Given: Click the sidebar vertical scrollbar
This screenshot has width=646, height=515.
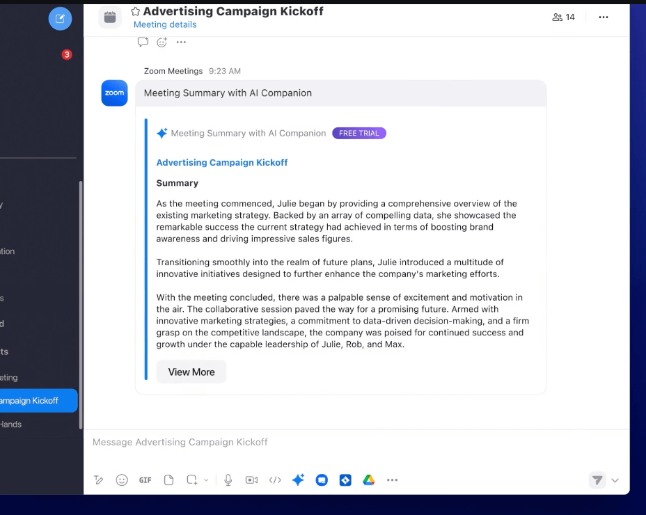Looking at the screenshot, I should (x=81, y=305).
